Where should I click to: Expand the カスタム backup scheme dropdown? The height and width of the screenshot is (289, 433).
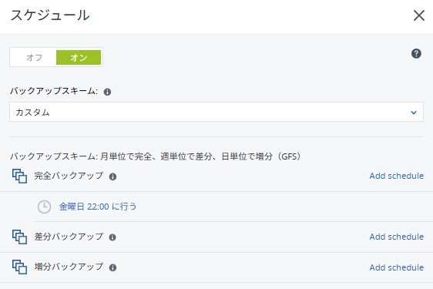tap(216, 112)
